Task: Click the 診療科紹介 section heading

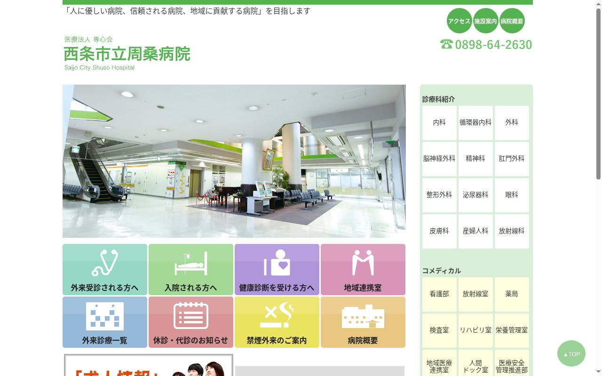Action: point(439,99)
